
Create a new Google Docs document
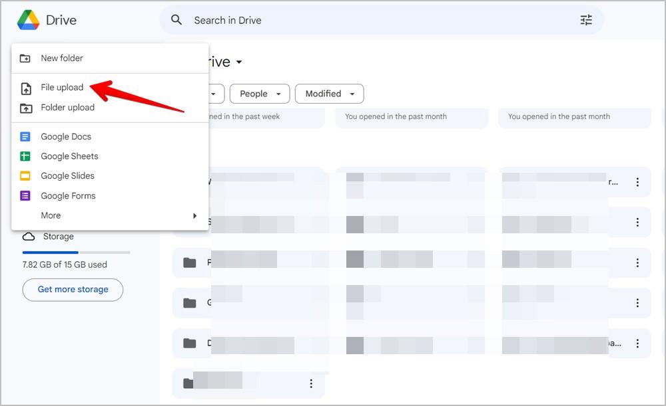[110, 136]
